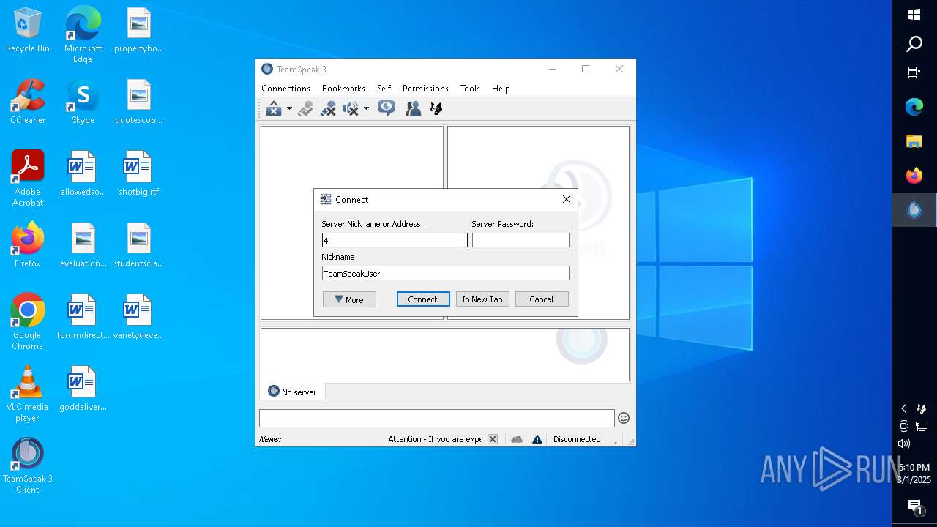937x527 pixels.
Task: Select Firefox desktop shortcut
Action: pos(28,245)
